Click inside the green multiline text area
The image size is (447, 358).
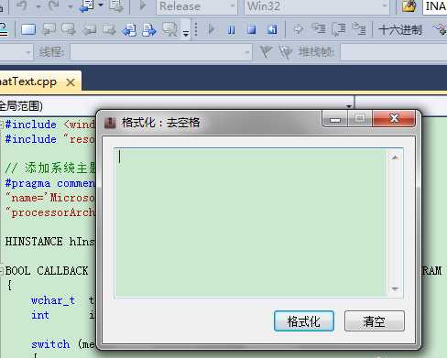(250, 222)
